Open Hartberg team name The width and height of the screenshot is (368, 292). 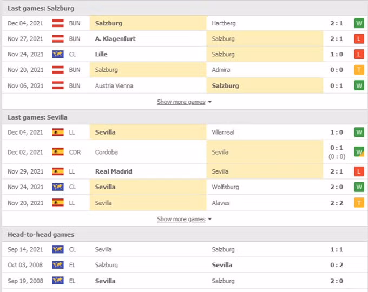[x=224, y=23]
